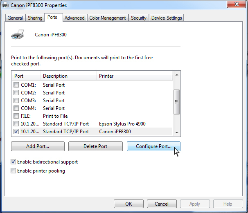Check the COM1 serial port checkbox

pos(16,85)
